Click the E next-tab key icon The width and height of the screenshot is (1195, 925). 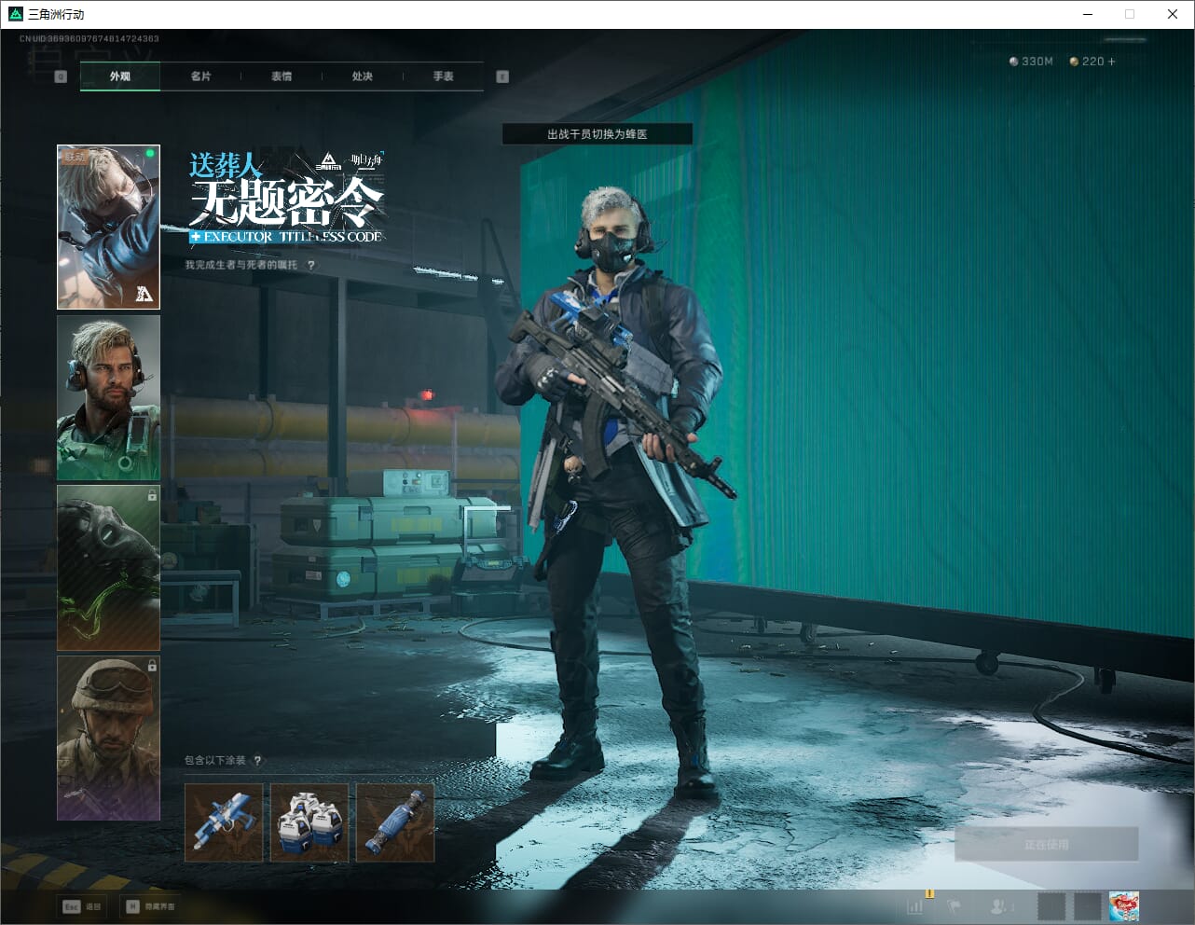coord(502,76)
